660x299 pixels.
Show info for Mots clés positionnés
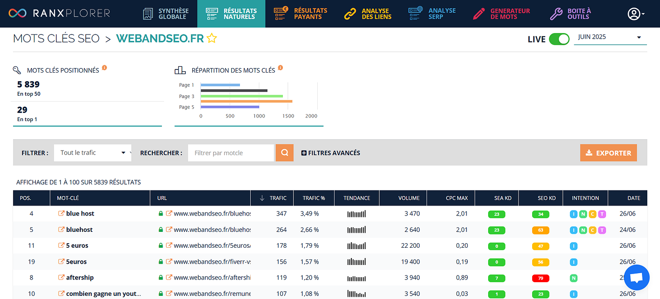(x=104, y=68)
